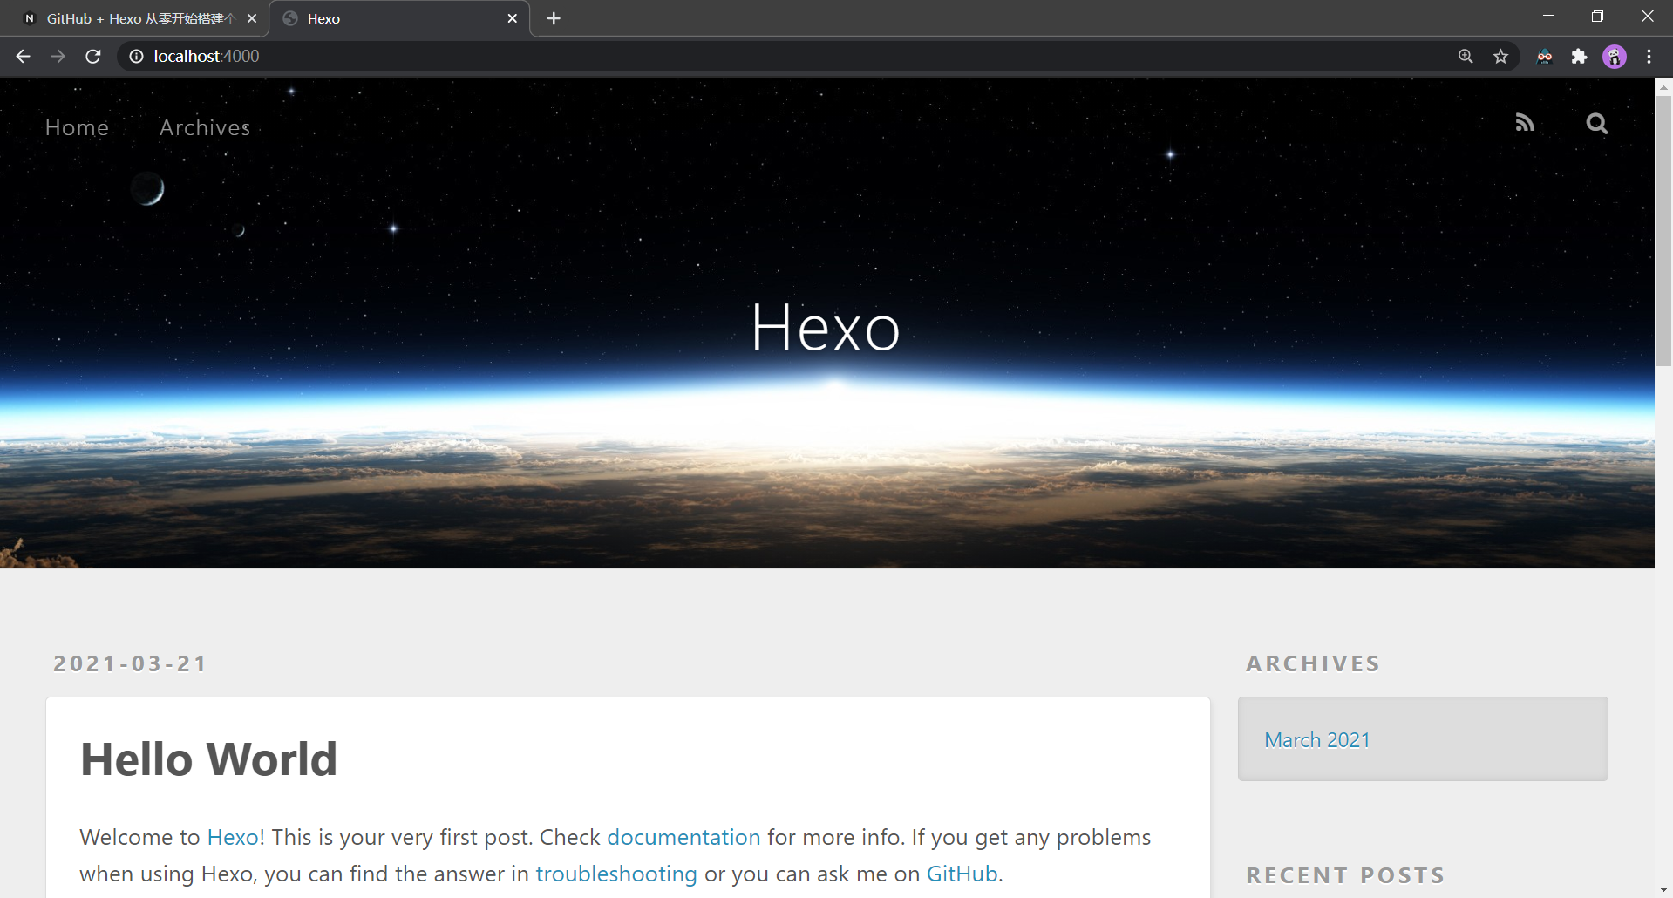The height and width of the screenshot is (898, 1673).
Task: Click the ARCHIVES sidebar heading
Action: (1313, 664)
